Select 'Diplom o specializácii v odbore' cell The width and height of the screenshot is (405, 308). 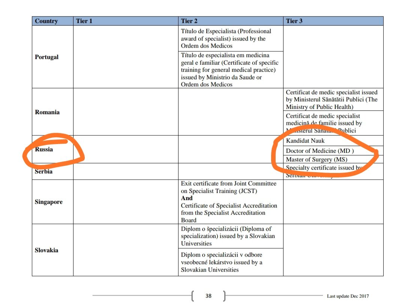coord(231,262)
